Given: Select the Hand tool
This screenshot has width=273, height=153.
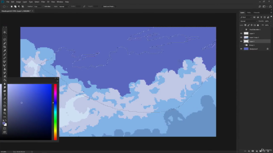Looking at the screenshot, I should [x=5, y=110].
